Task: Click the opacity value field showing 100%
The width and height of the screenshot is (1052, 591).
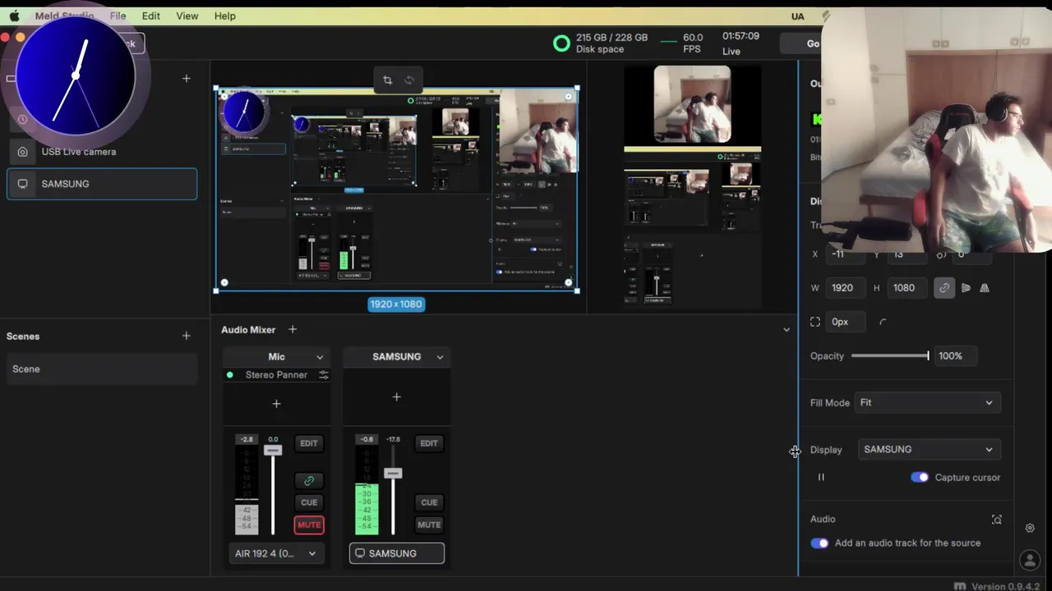Action: coord(954,355)
